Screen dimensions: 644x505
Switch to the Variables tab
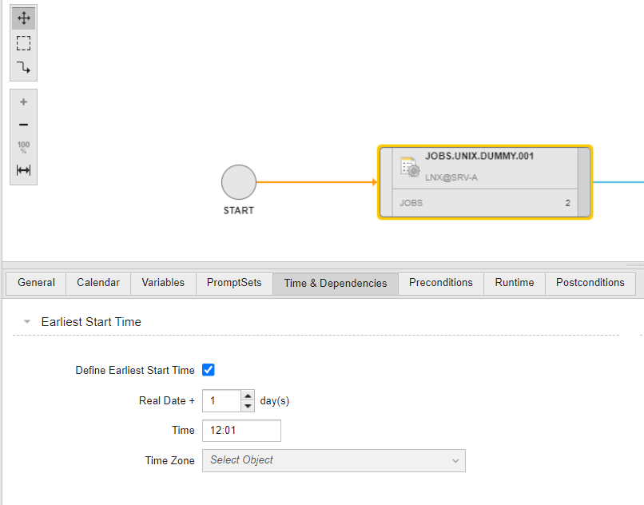point(162,283)
